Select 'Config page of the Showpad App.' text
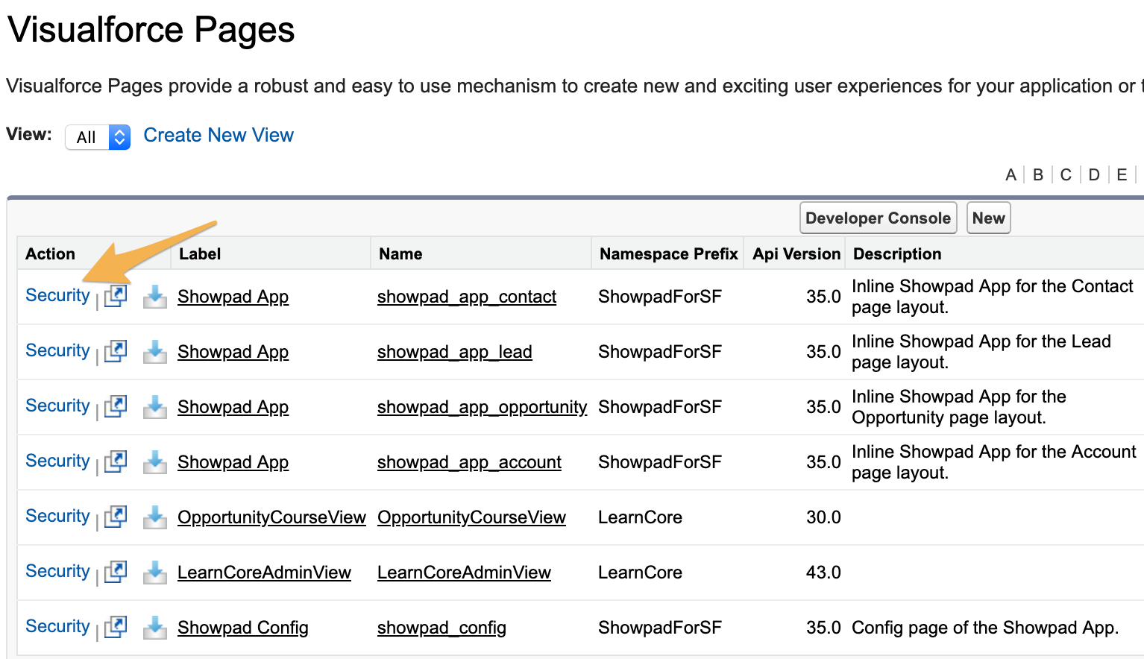Viewport: 1144px width, 659px height. [985, 628]
